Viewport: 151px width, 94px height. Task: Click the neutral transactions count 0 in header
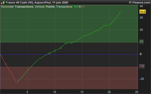pos(80,7)
